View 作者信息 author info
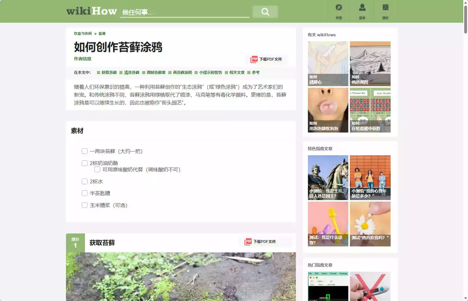 (x=82, y=59)
